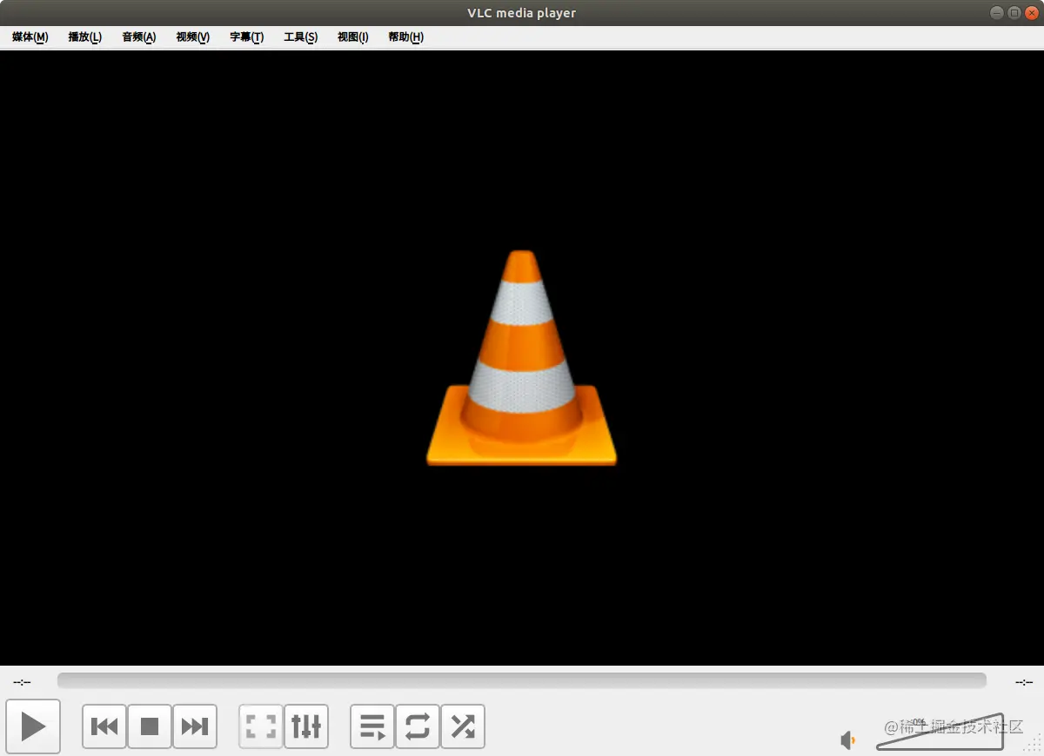
Task: Open the 工具(S) menu
Action: click(301, 37)
